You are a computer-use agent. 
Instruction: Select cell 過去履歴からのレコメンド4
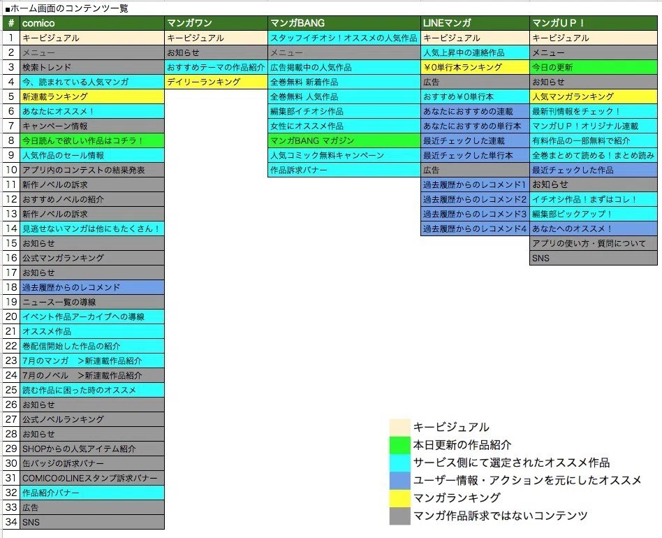coord(475,228)
